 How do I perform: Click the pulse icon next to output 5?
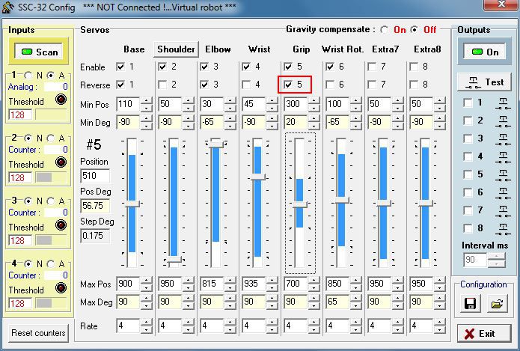click(x=503, y=175)
